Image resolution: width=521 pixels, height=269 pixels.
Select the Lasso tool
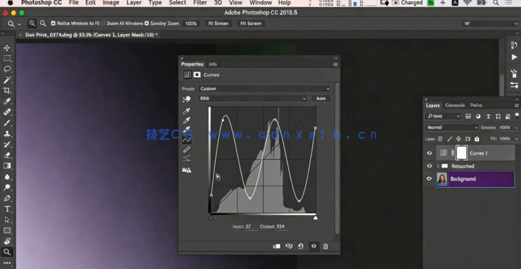click(7, 69)
